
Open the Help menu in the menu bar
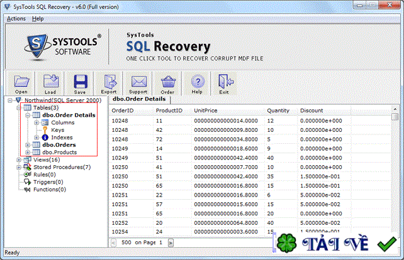click(38, 19)
